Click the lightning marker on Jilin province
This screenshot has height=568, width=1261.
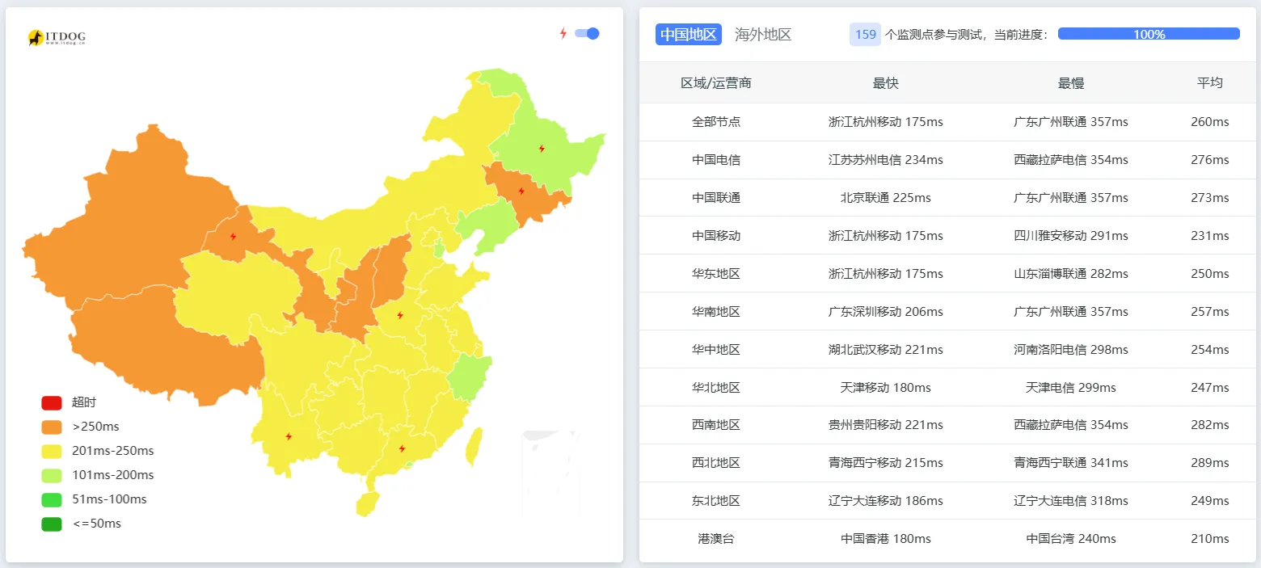521,191
